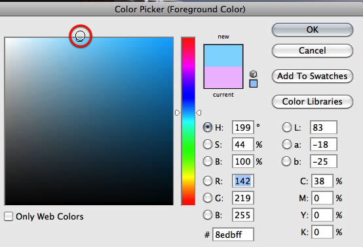Enable the Only Web Colors checkbox

pyautogui.click(x=9, y=216)
